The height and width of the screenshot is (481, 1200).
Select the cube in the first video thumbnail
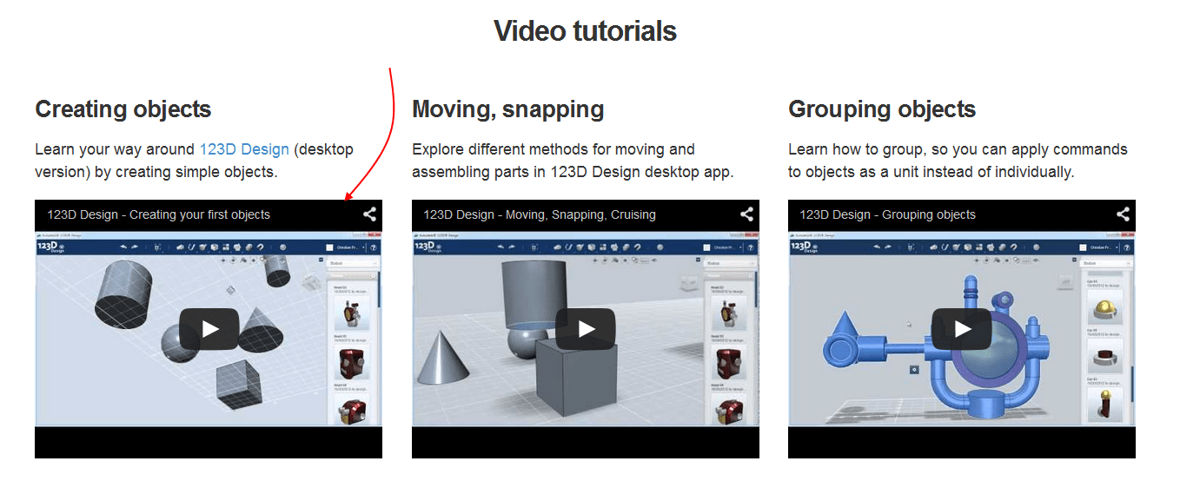pyautogui.click(x=240, y=385)
